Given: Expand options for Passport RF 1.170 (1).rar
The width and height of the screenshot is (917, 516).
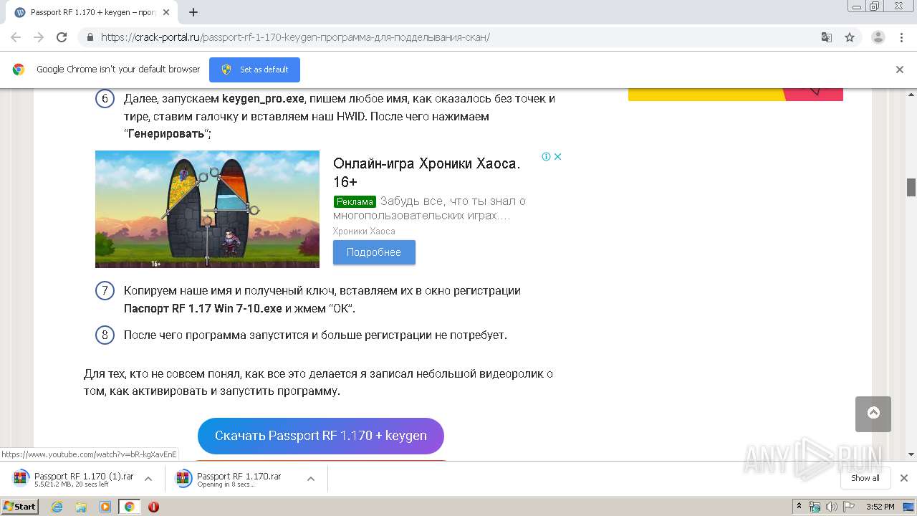Looking at the screenshot, I should [x=148, y=479].
